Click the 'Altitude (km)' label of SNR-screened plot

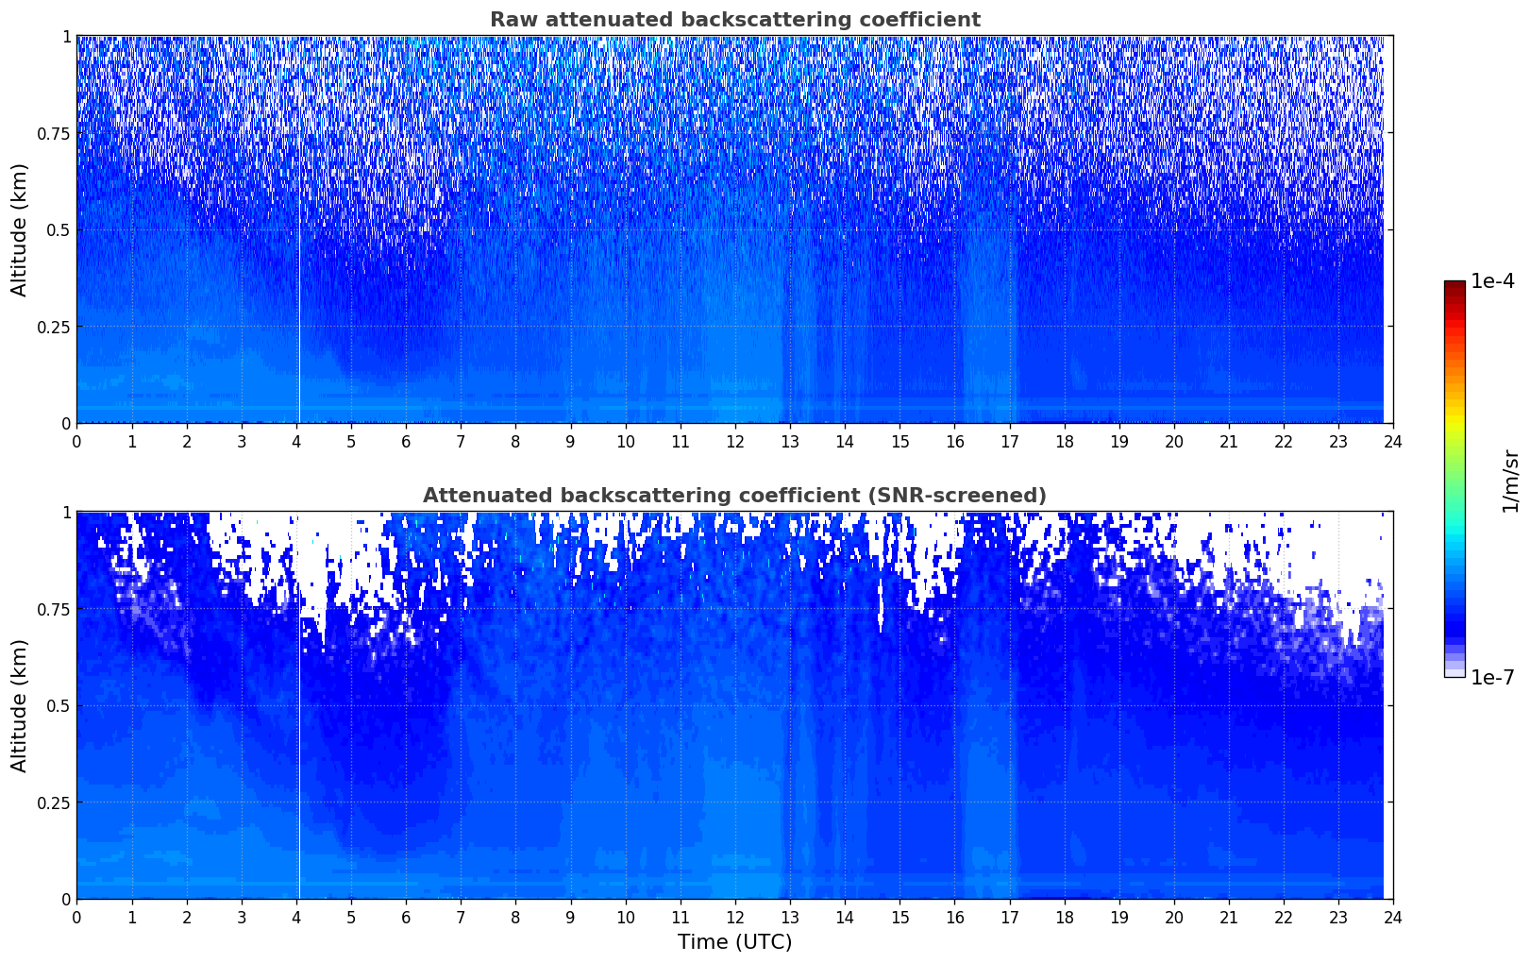[x=20, y=705]
